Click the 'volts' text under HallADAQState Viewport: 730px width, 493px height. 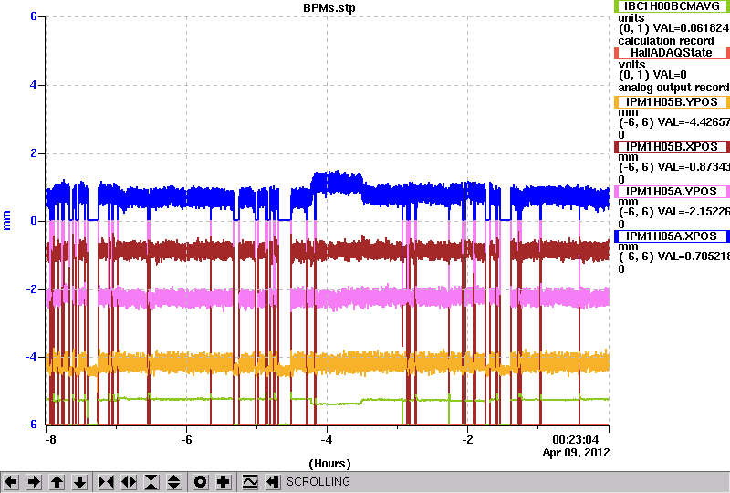click(x=631, y=64)
